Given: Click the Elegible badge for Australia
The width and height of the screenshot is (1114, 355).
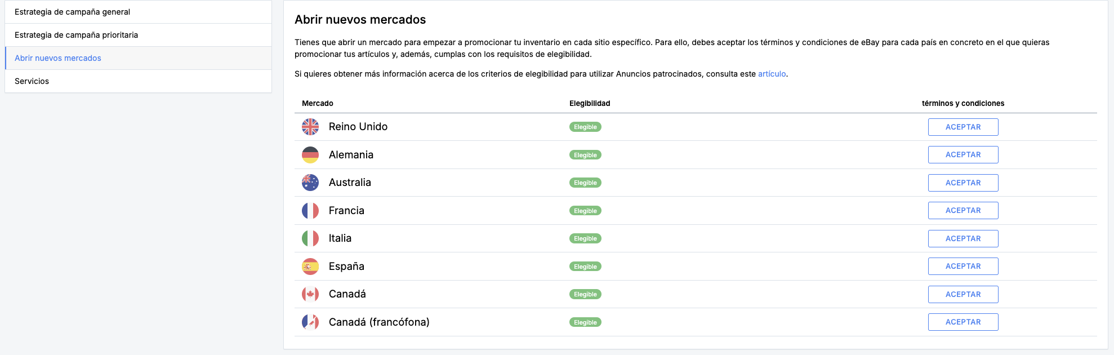Looking at the screenshot, I should 585,183.
